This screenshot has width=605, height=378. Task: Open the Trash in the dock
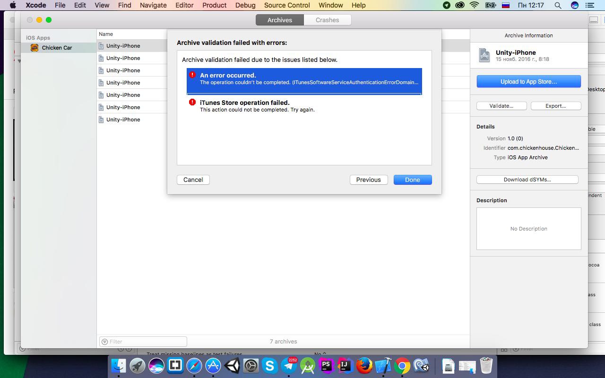click(x=486, y=366)
